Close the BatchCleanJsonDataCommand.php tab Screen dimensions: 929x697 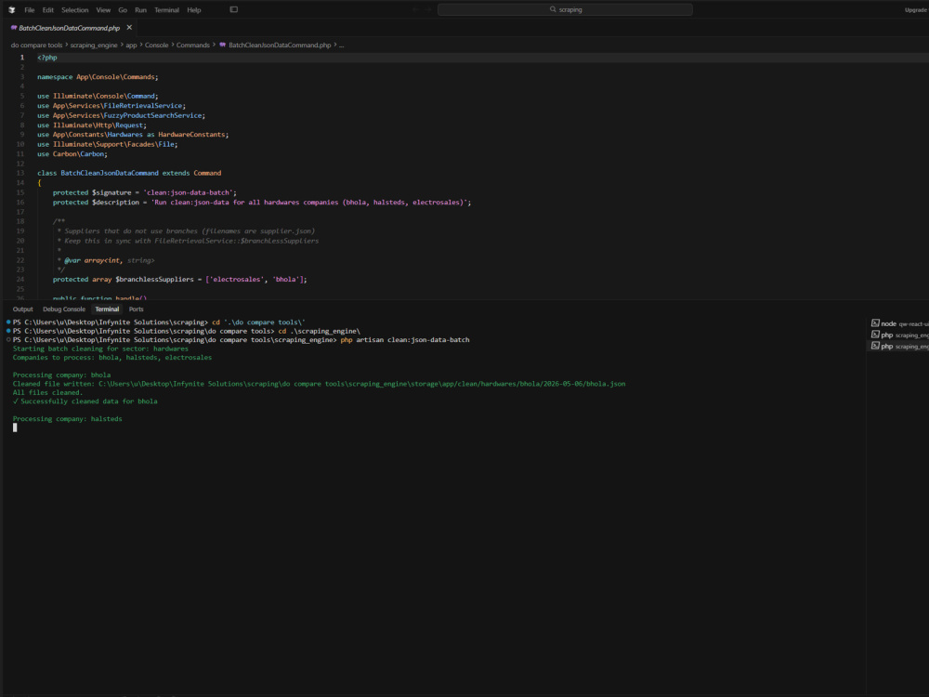129,27
